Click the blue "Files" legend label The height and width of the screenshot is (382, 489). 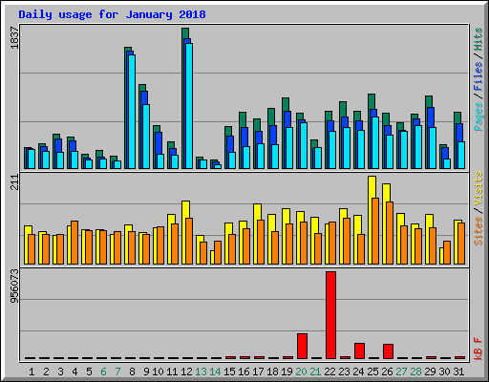tap(478, 76)
